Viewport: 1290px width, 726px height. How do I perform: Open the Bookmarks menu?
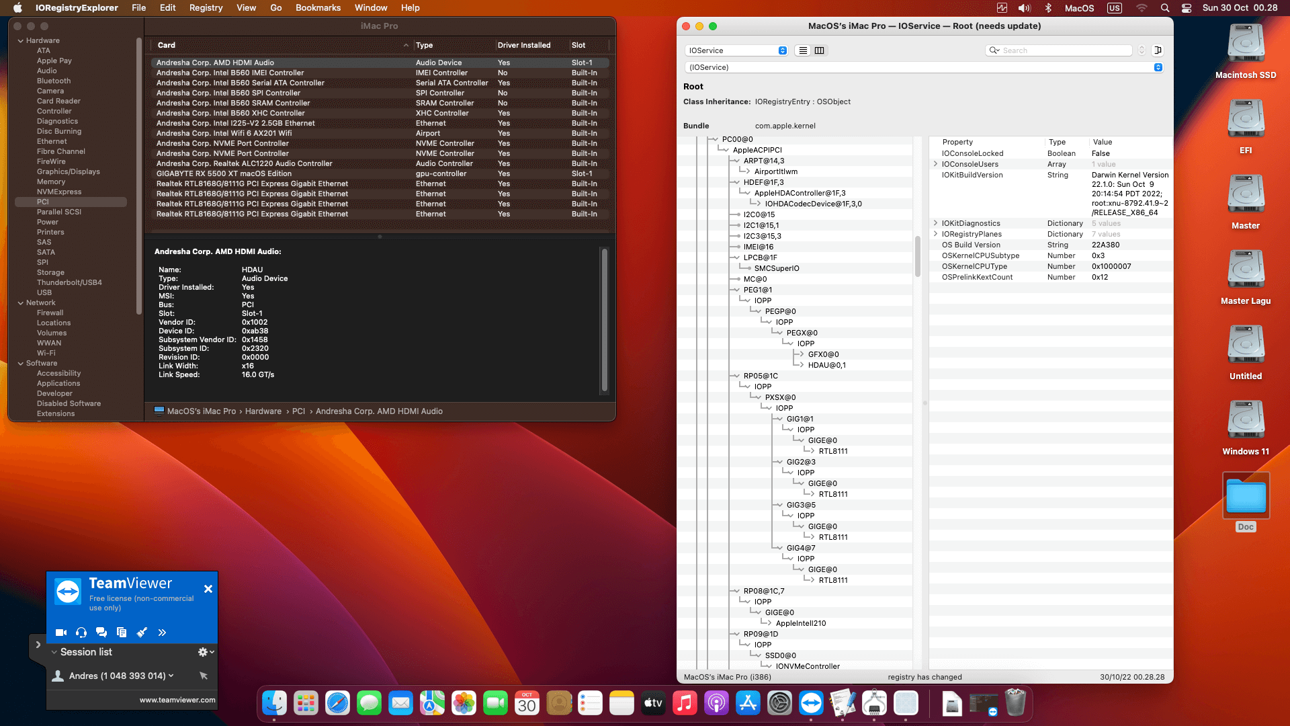(x=318, y=8)
